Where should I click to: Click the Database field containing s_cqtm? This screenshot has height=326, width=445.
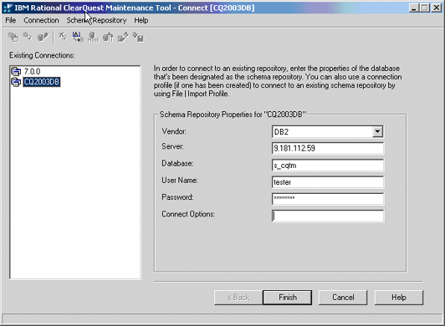[x=328, y=166]
